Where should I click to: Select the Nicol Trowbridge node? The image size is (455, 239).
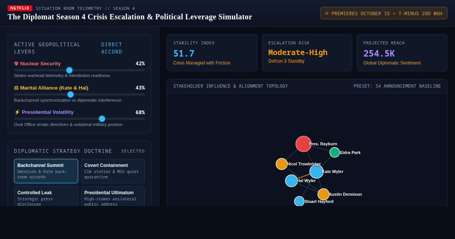[282, 164]
